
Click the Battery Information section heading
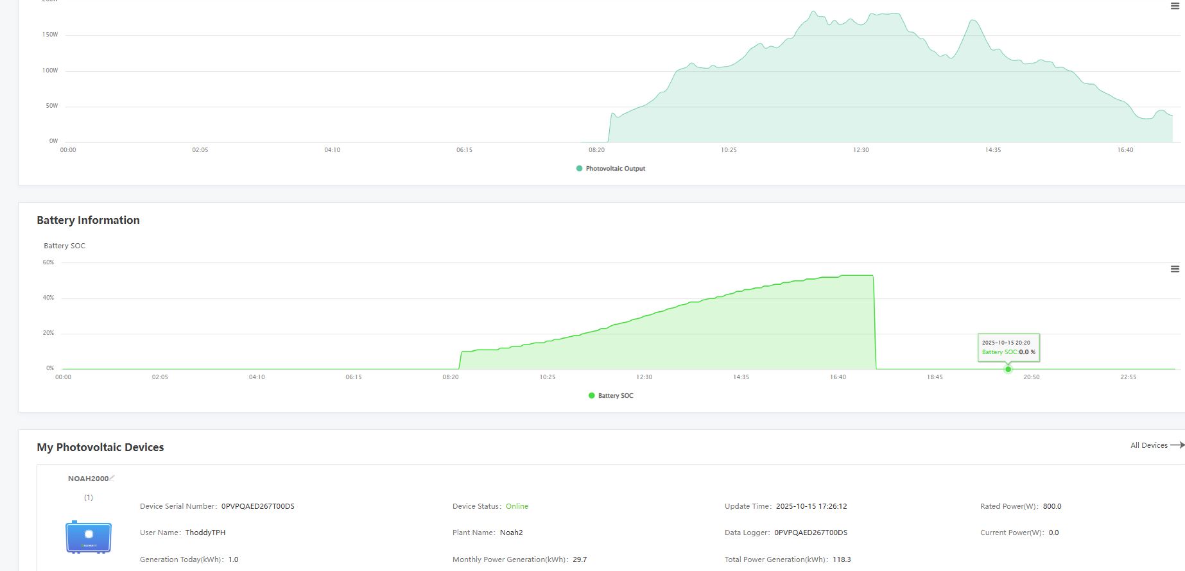(88, 220)
